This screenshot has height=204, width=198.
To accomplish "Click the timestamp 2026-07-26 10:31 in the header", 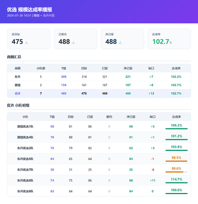I will click(19, 16).
